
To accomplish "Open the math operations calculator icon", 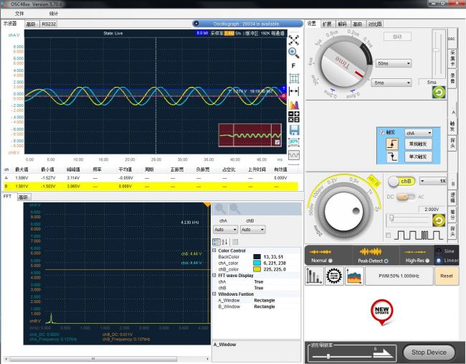I will (294, 117).
